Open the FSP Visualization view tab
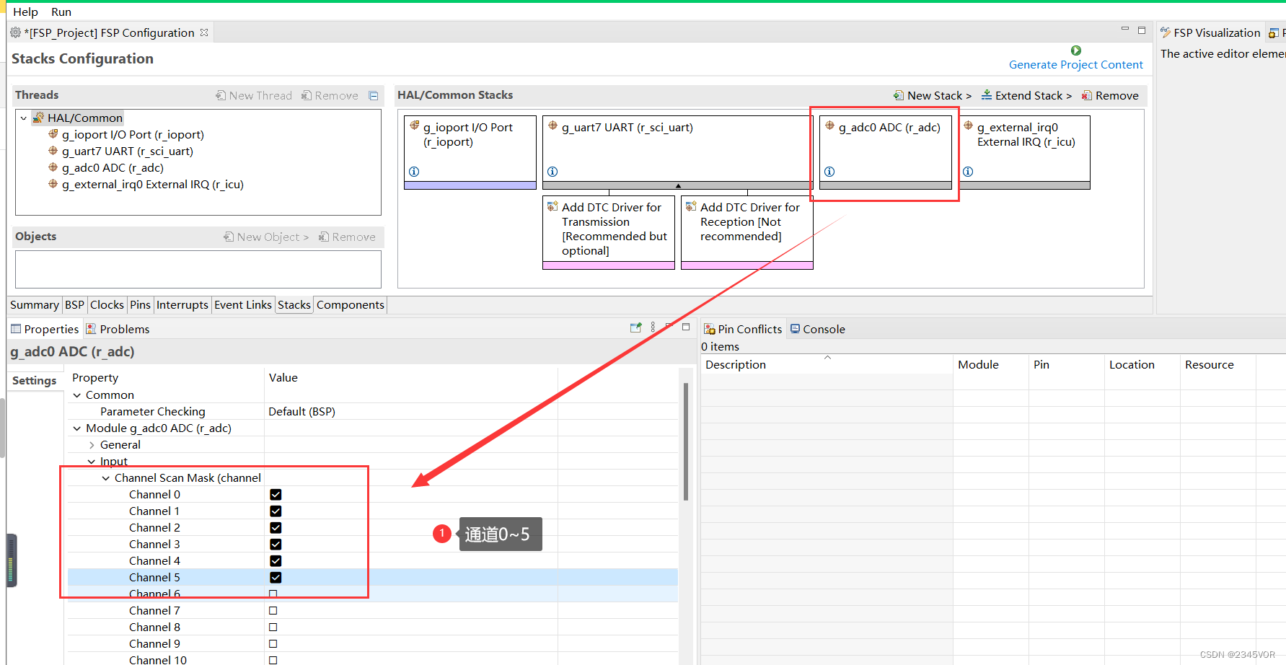The width and height of the screenshot is (1286, 665). [1210, 33]
